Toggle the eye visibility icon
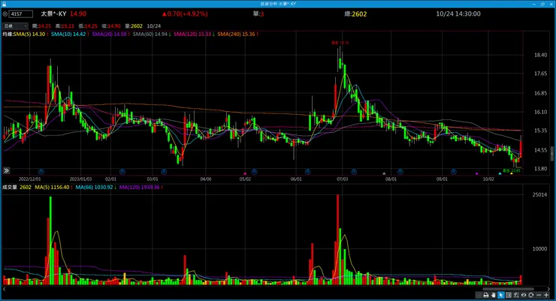Image resolution: width=556 pixels, height=301 pixels. (524, 295)
